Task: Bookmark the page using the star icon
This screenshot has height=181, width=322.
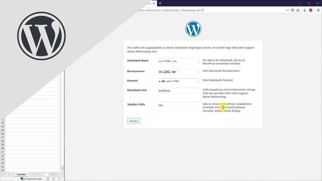Action: [x=298, y=10]
